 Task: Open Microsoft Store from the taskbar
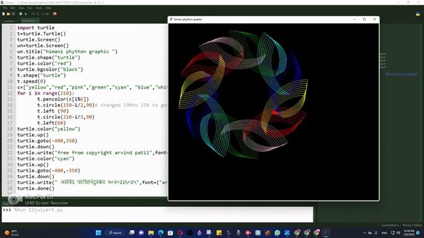tap(170, 233)
